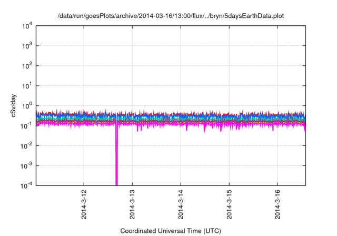
Task: Click the magenta dropout spike near 2014-3-13
Action: click(116, 155)
